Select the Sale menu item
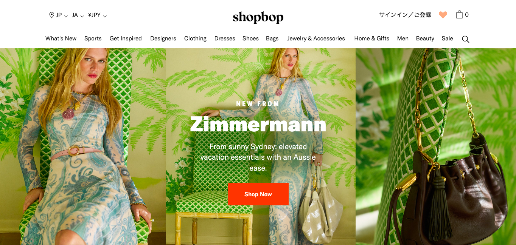This screenshot has height=245, width=516. coord(447,39)
